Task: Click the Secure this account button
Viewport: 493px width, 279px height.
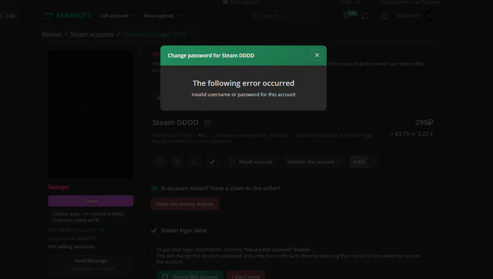Action: (x=190, y=276)
